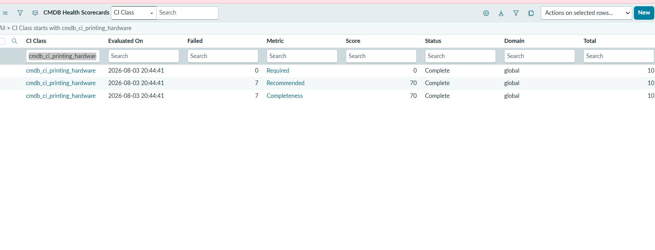Click the Evaluated On date in Required row
The width and height of the screenshot is (655, 250).
click(136, 71)
